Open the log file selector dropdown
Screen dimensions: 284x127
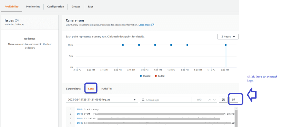[x=102, y=100]
